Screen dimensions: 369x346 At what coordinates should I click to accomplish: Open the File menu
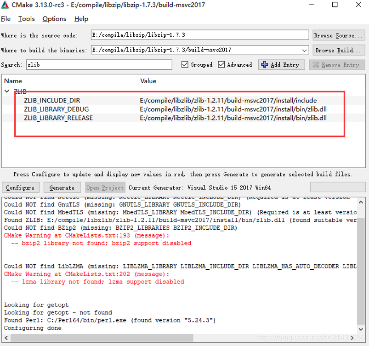point(6,19)
